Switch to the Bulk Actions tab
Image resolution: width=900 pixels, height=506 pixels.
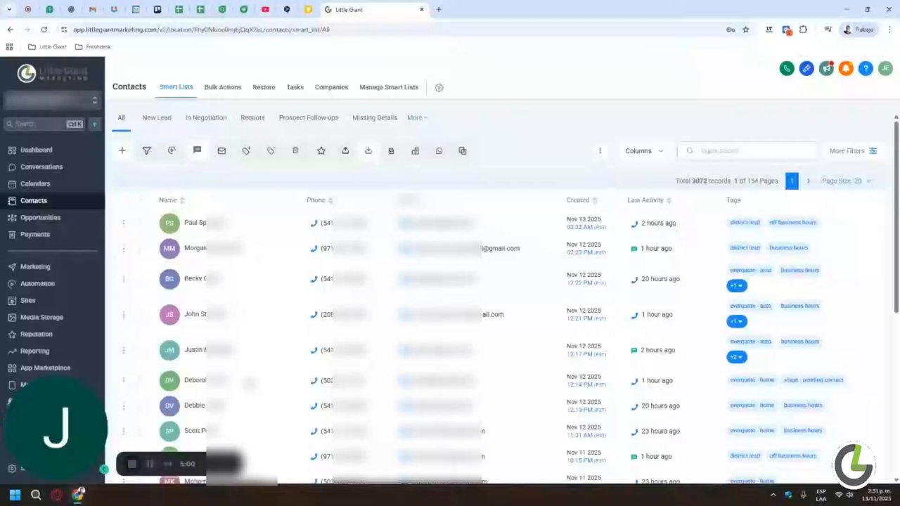(223, 87)
